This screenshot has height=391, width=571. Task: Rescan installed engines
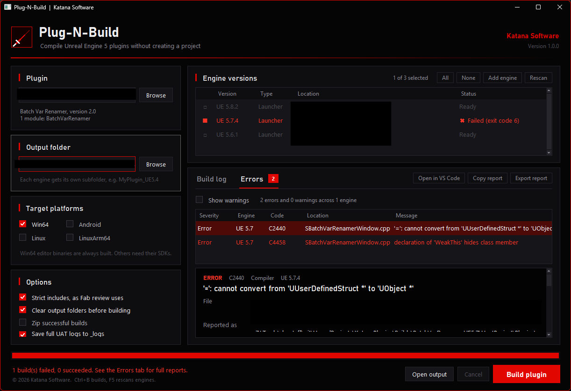(x=538, y=78)
